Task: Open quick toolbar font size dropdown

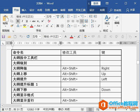Action: [40, 36]
